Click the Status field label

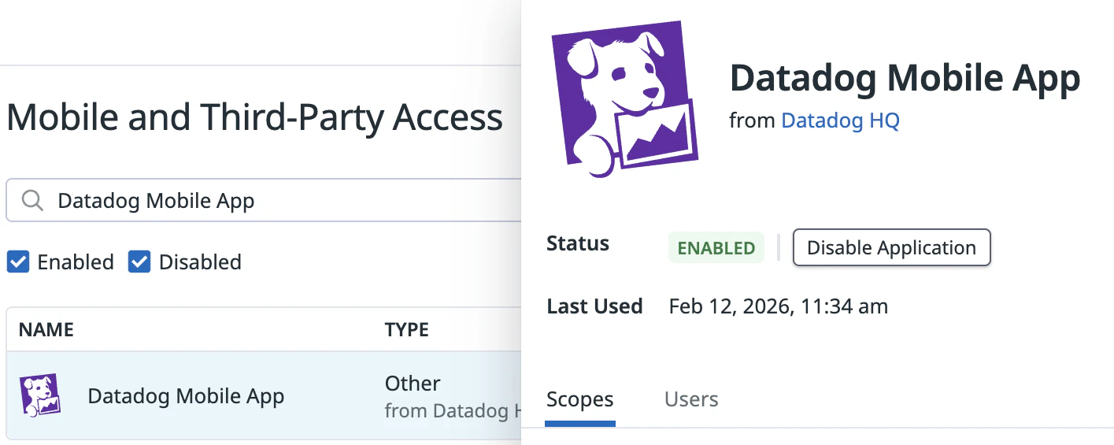[578, 244]
